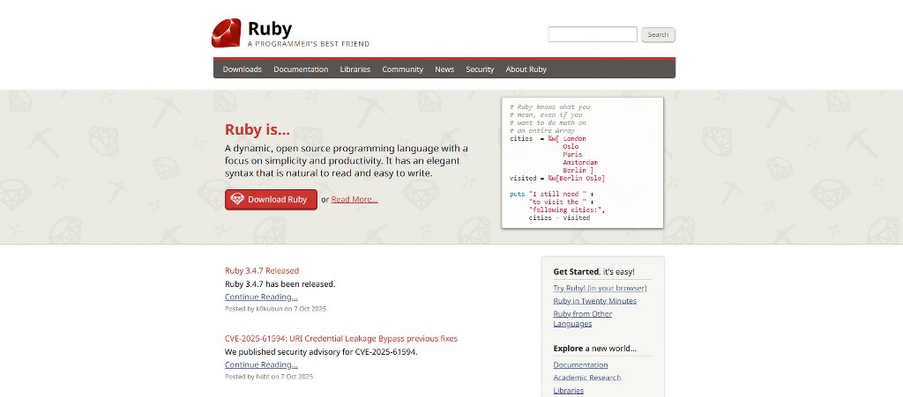Screen dimensions: 903x397
Task: Click the gem icon inside Download Ruby button
Action: coord(236,199)
